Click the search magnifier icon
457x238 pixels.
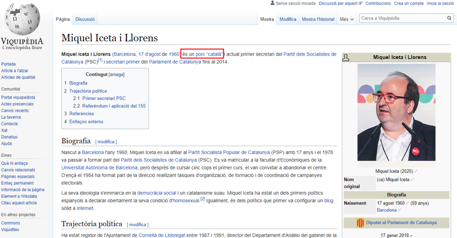449,18
